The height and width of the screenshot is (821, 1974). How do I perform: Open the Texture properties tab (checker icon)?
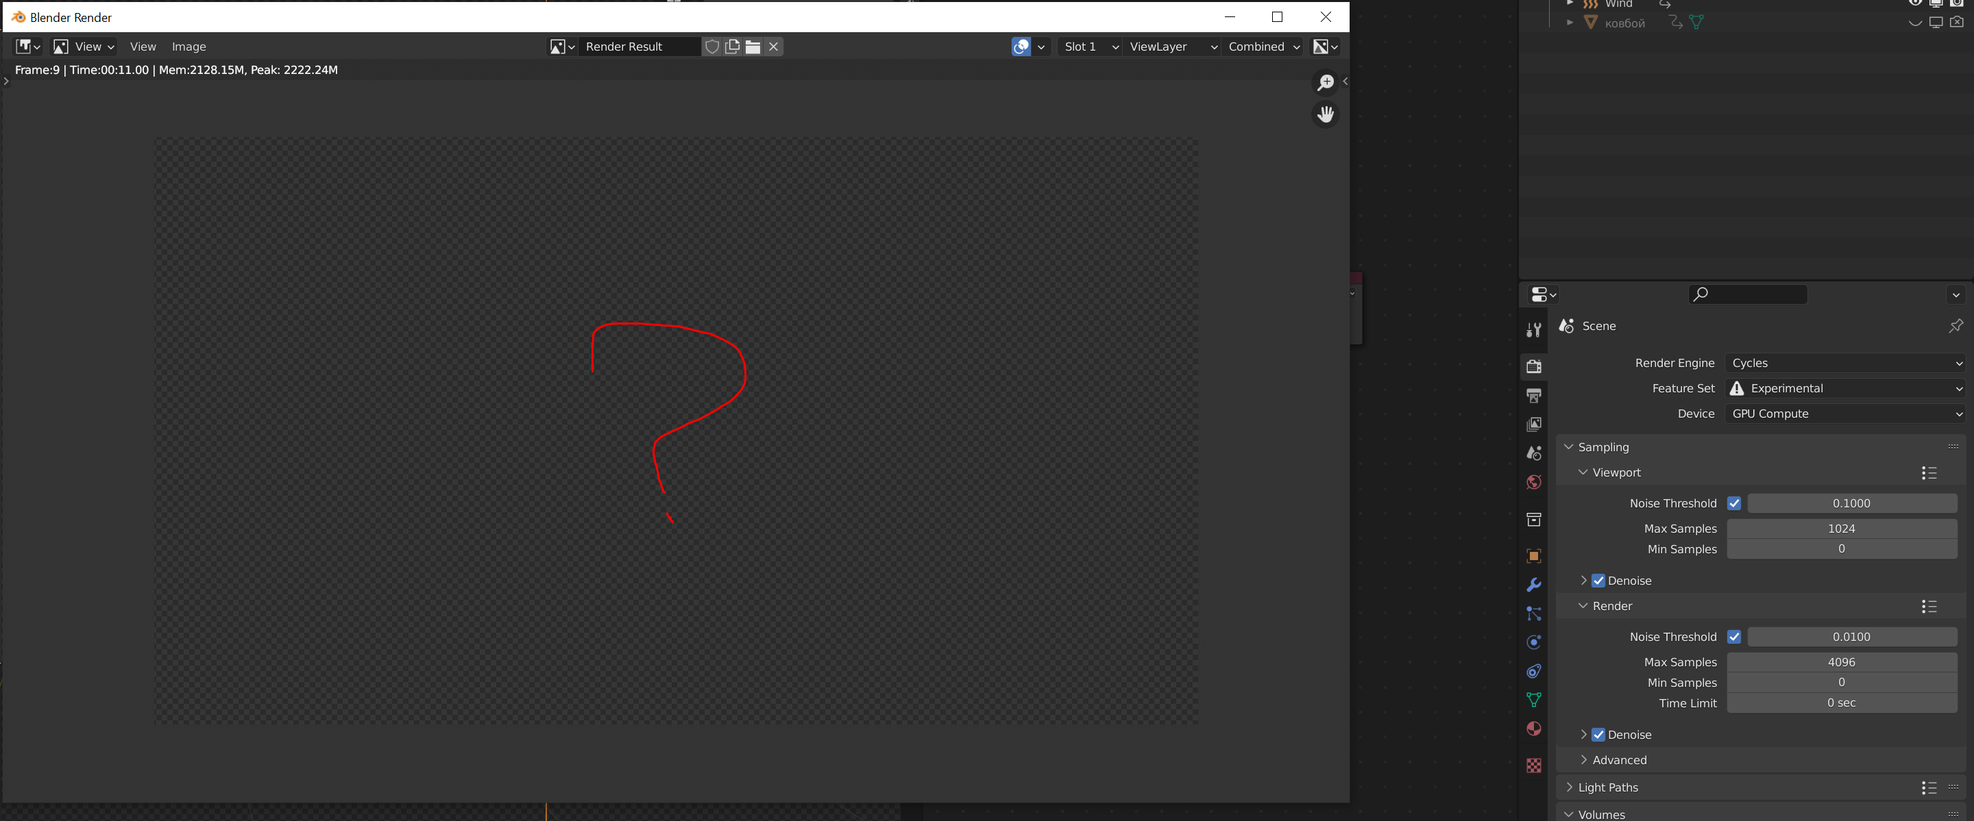[x=1533, y=765]
